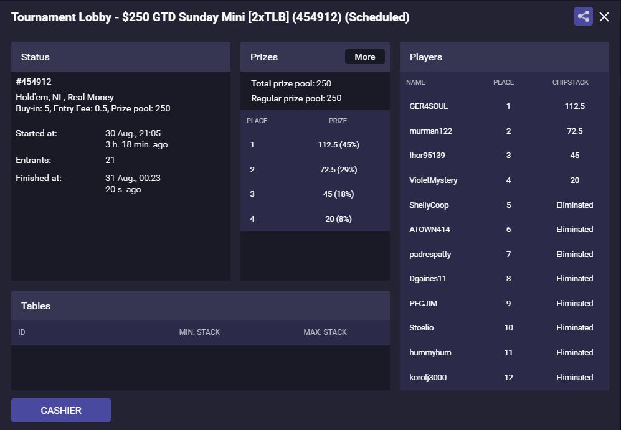Viewport: 621px width, 430px height.
Task: Select korolj3000 at place 12
Action: point(504,377)
